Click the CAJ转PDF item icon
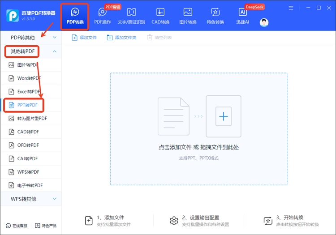 coord(11,158)
